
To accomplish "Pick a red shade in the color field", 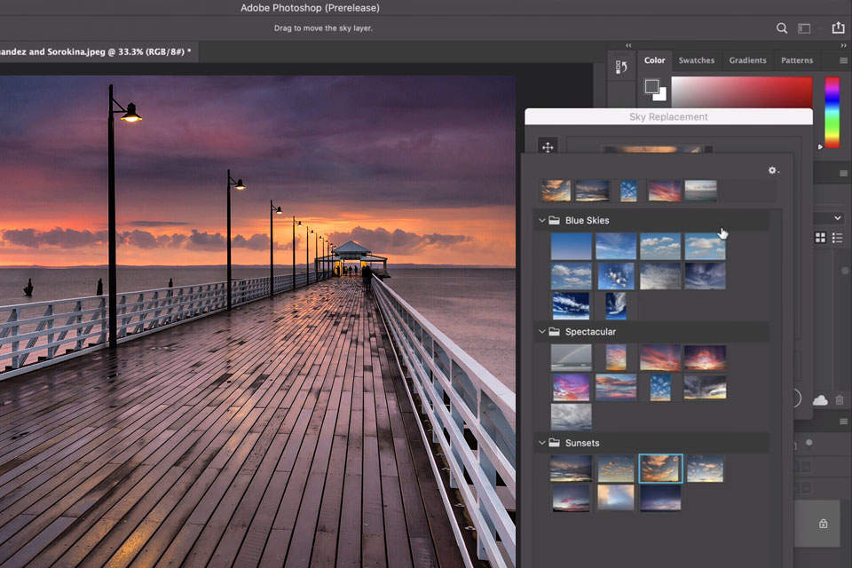I will (x=742, y=92).
